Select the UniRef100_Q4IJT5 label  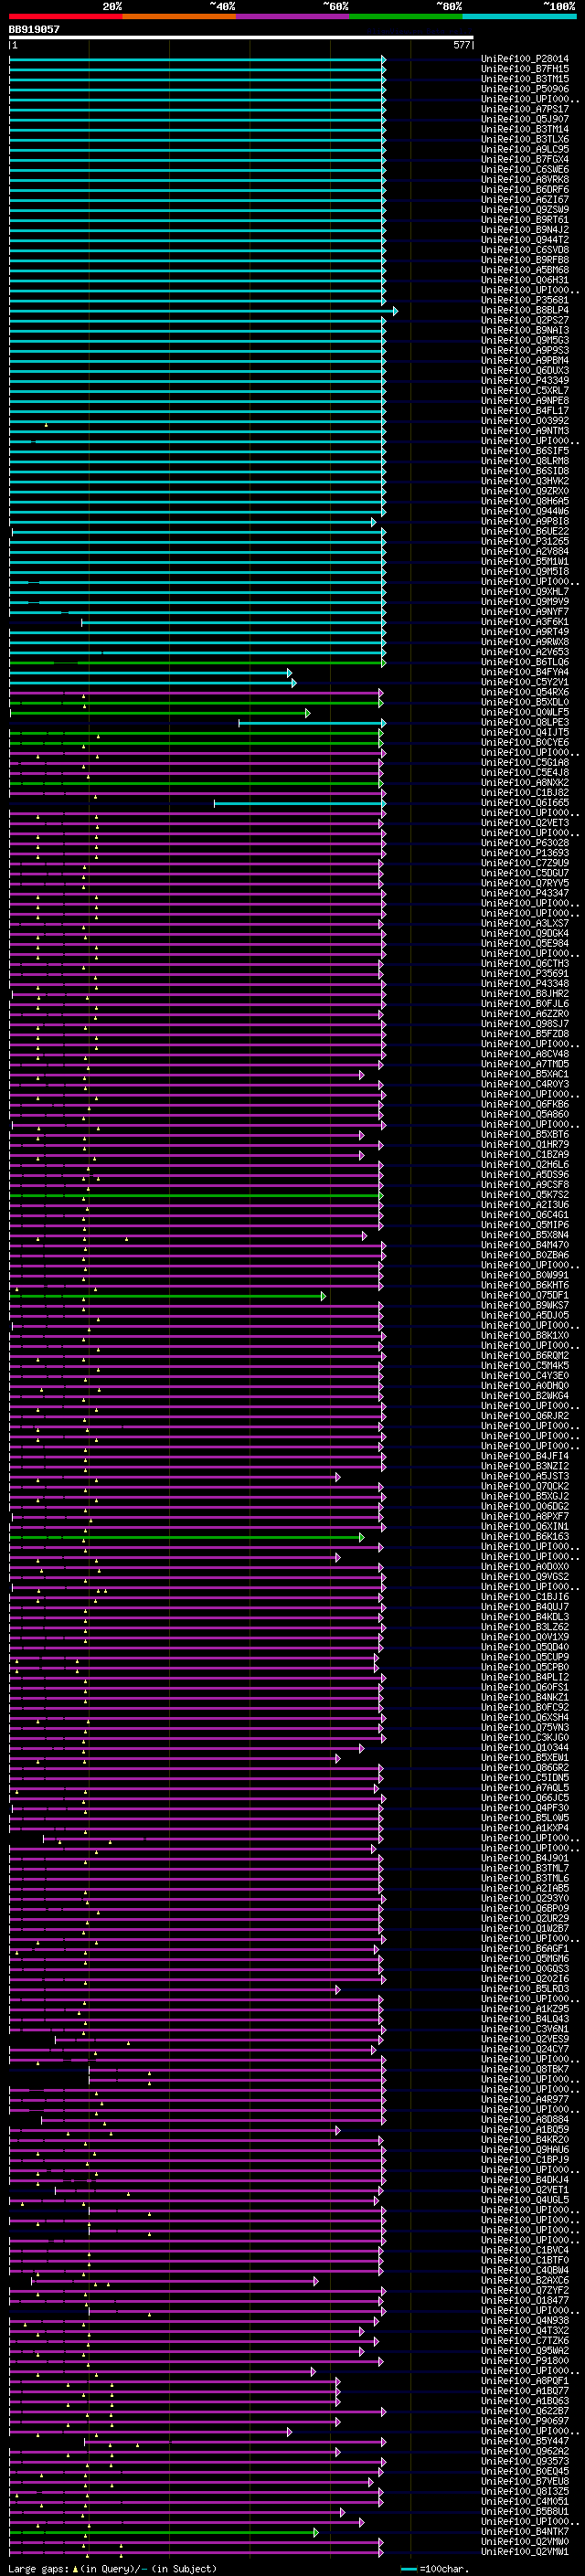click(x=525, y=733)
